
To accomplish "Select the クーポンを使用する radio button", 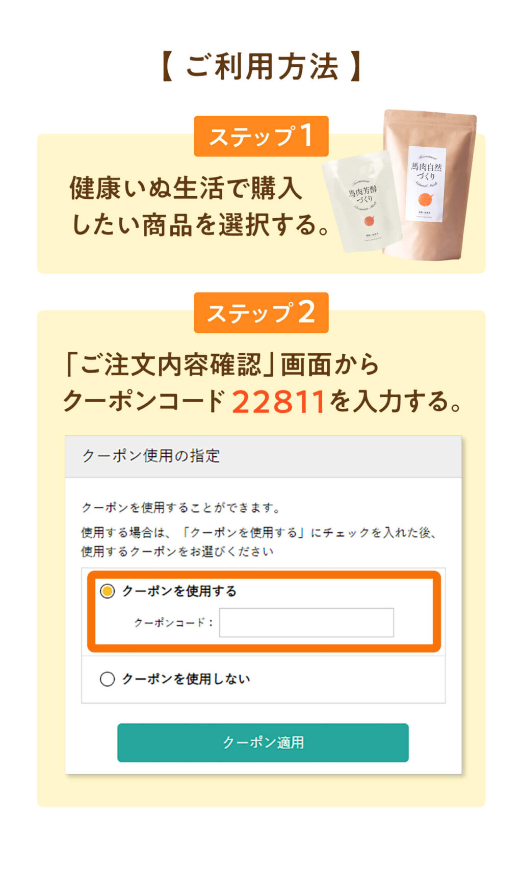I will point(107,591).
